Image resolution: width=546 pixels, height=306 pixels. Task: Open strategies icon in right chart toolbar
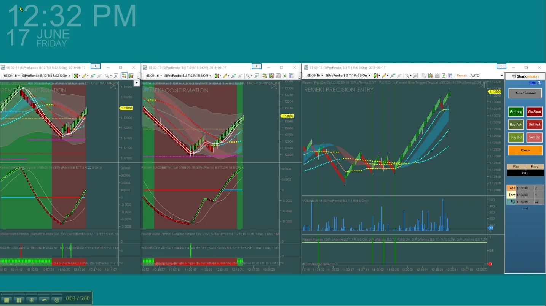pos(437,76)
